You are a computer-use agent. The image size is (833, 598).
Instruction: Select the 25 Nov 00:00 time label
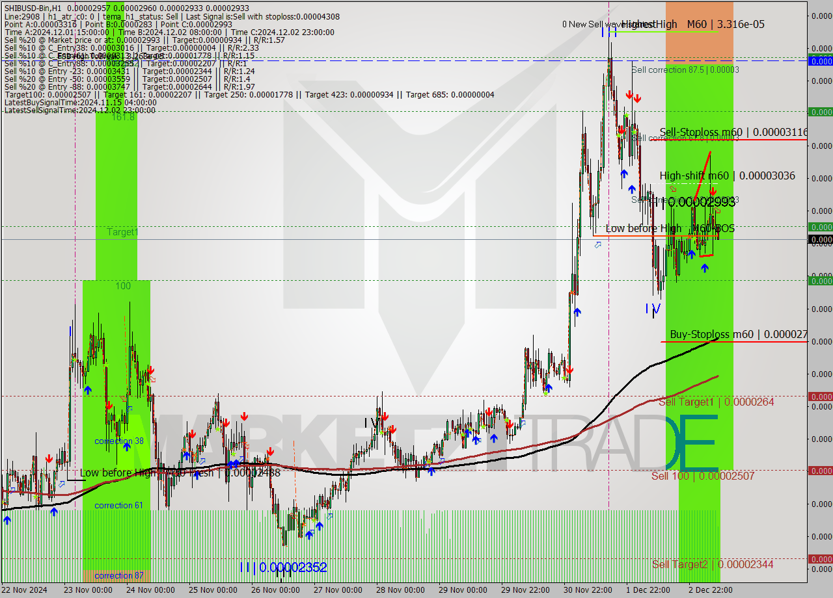pyautogui.click(x=213, y=590)
